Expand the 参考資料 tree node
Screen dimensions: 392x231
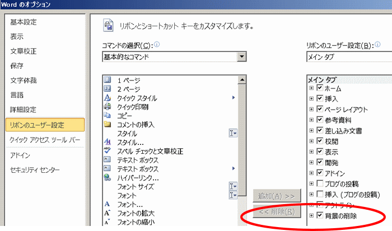311,120
